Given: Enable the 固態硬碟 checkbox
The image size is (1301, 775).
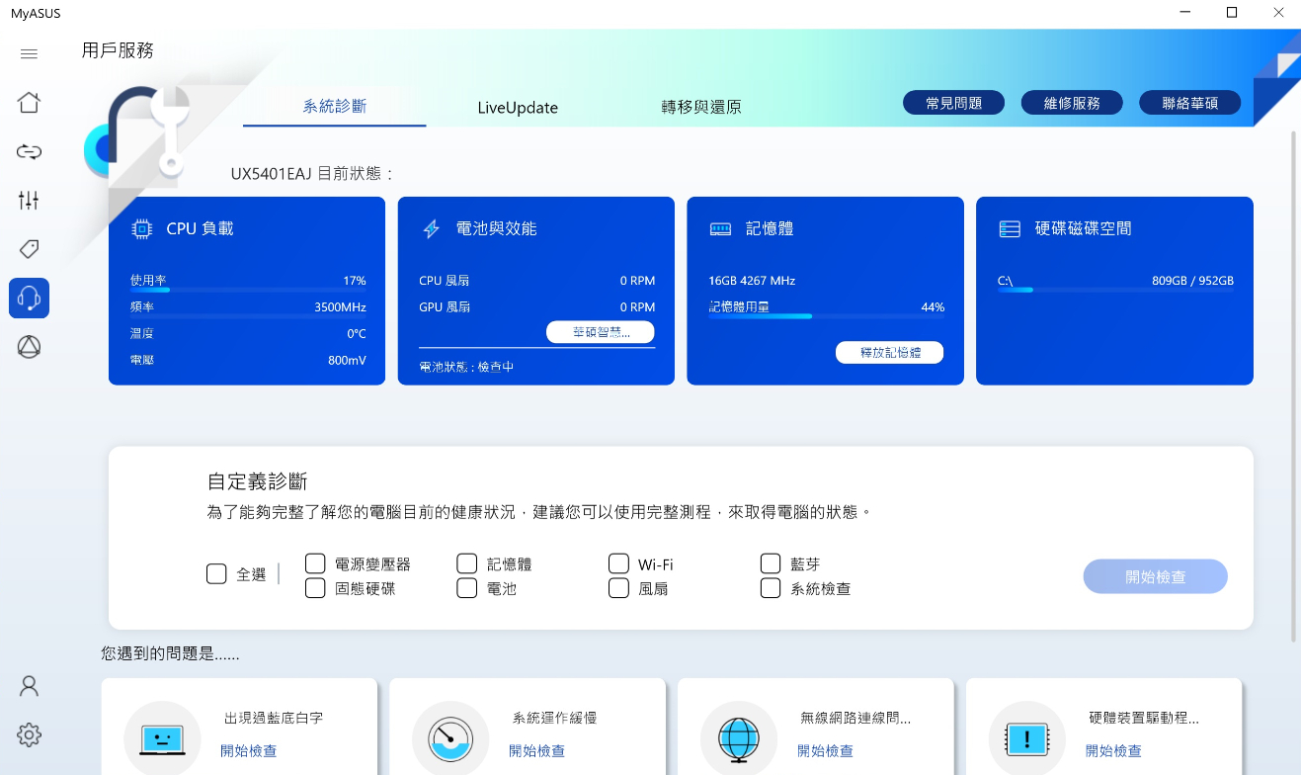Looking at the screenshot, I should pos(315,588).
